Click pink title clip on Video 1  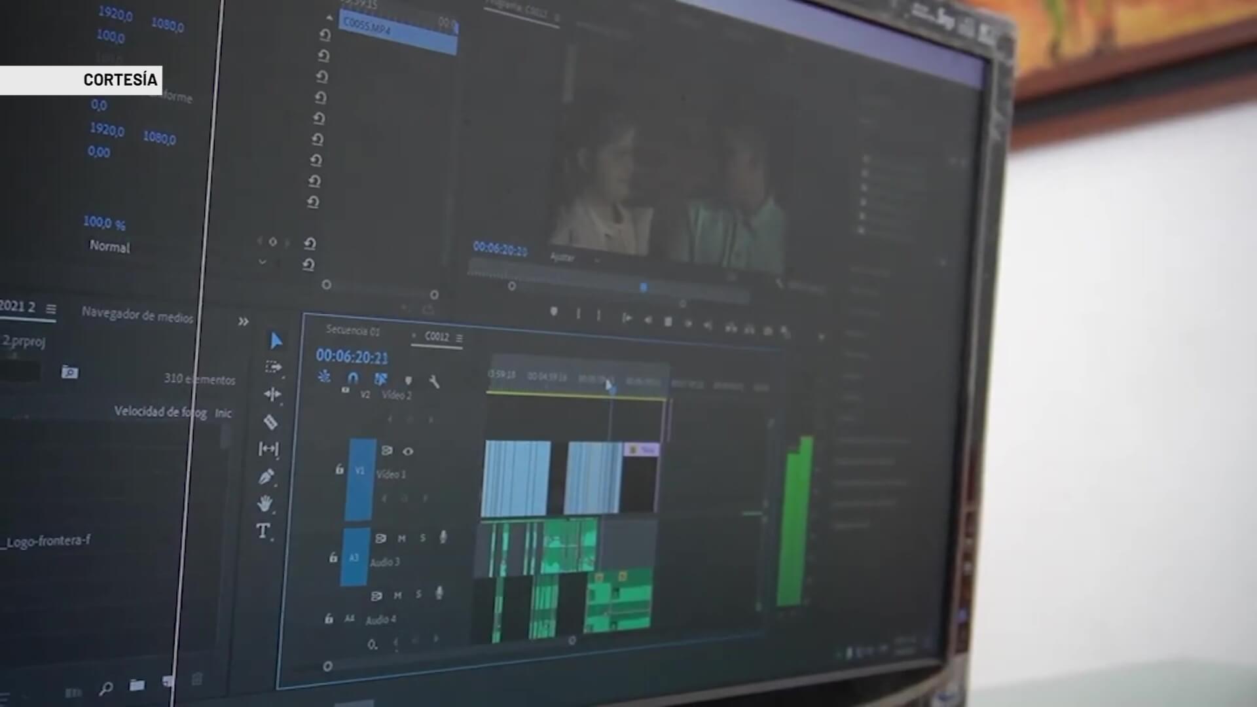642,450
